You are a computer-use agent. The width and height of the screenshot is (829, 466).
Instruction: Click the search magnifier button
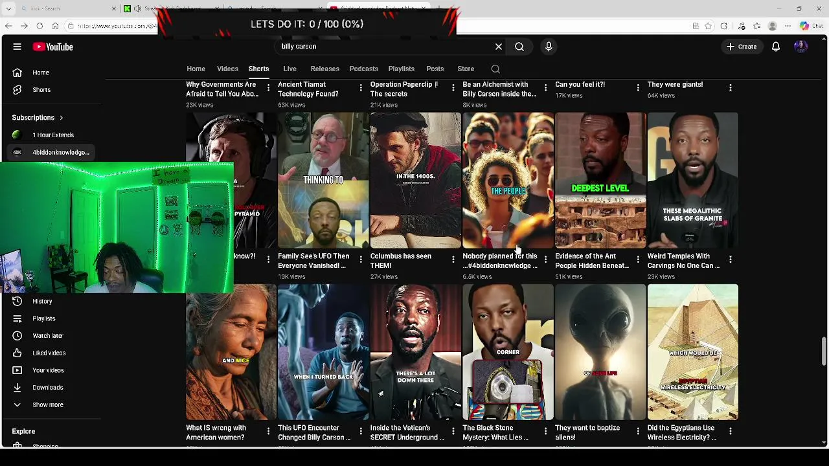[519, 47]
